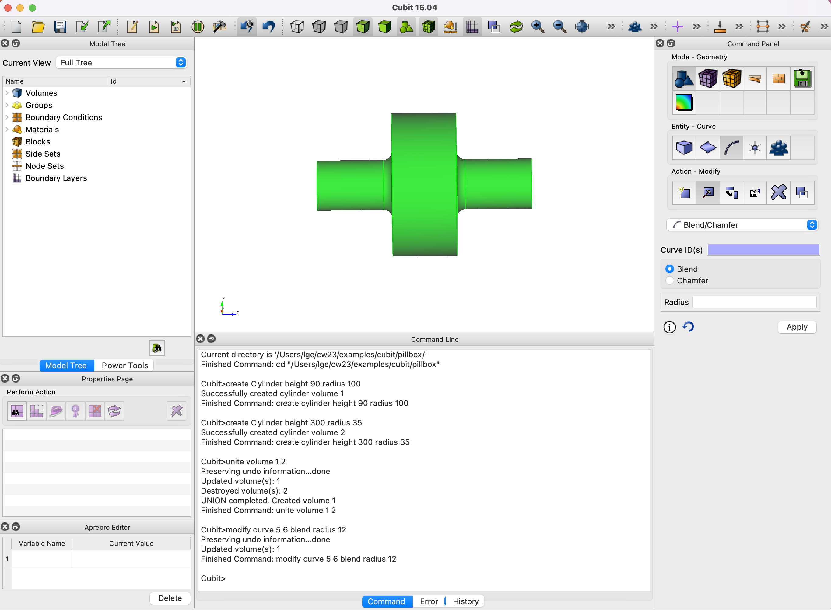Click the reset arrow beside info icon

click(689, 327)
